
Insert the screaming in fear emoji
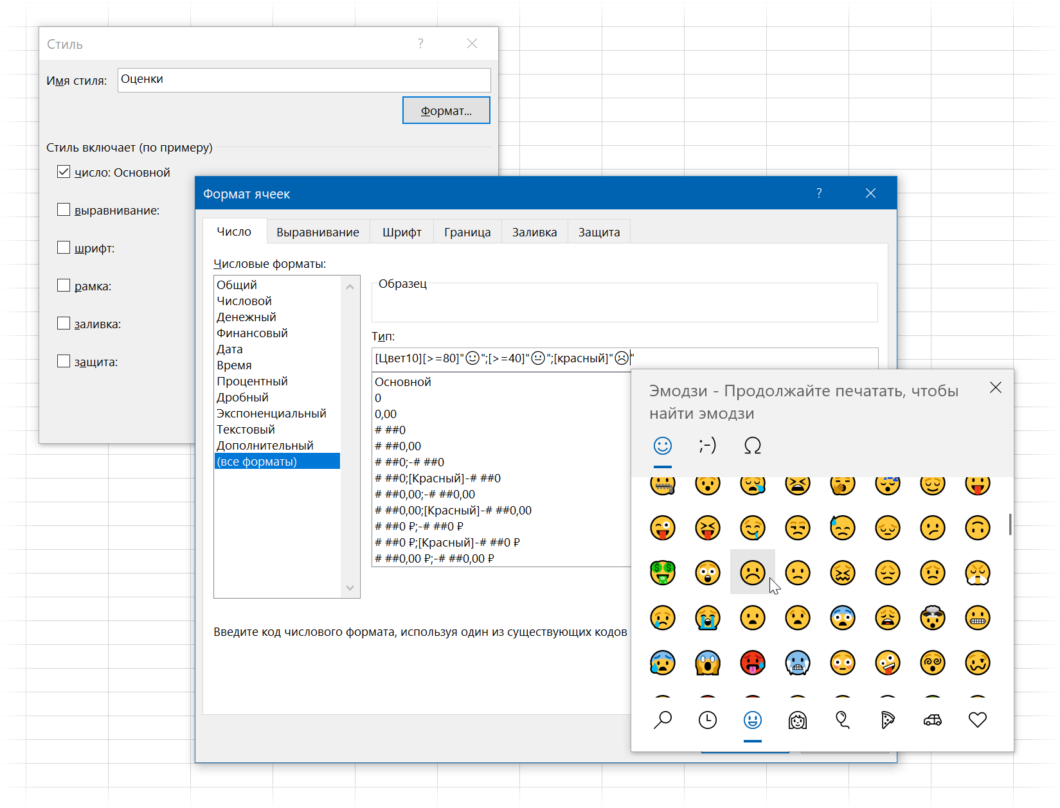[708, 663]
